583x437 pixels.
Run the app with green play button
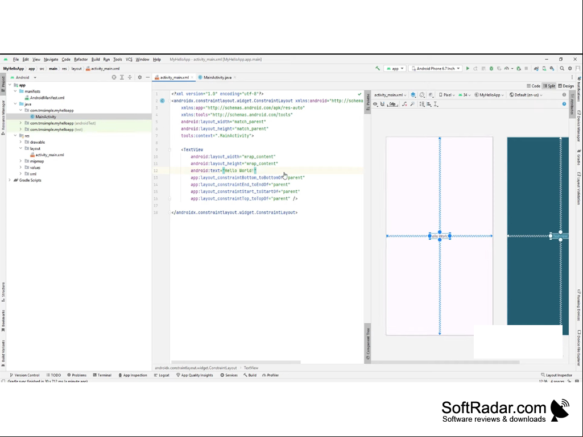pos(468,68)
